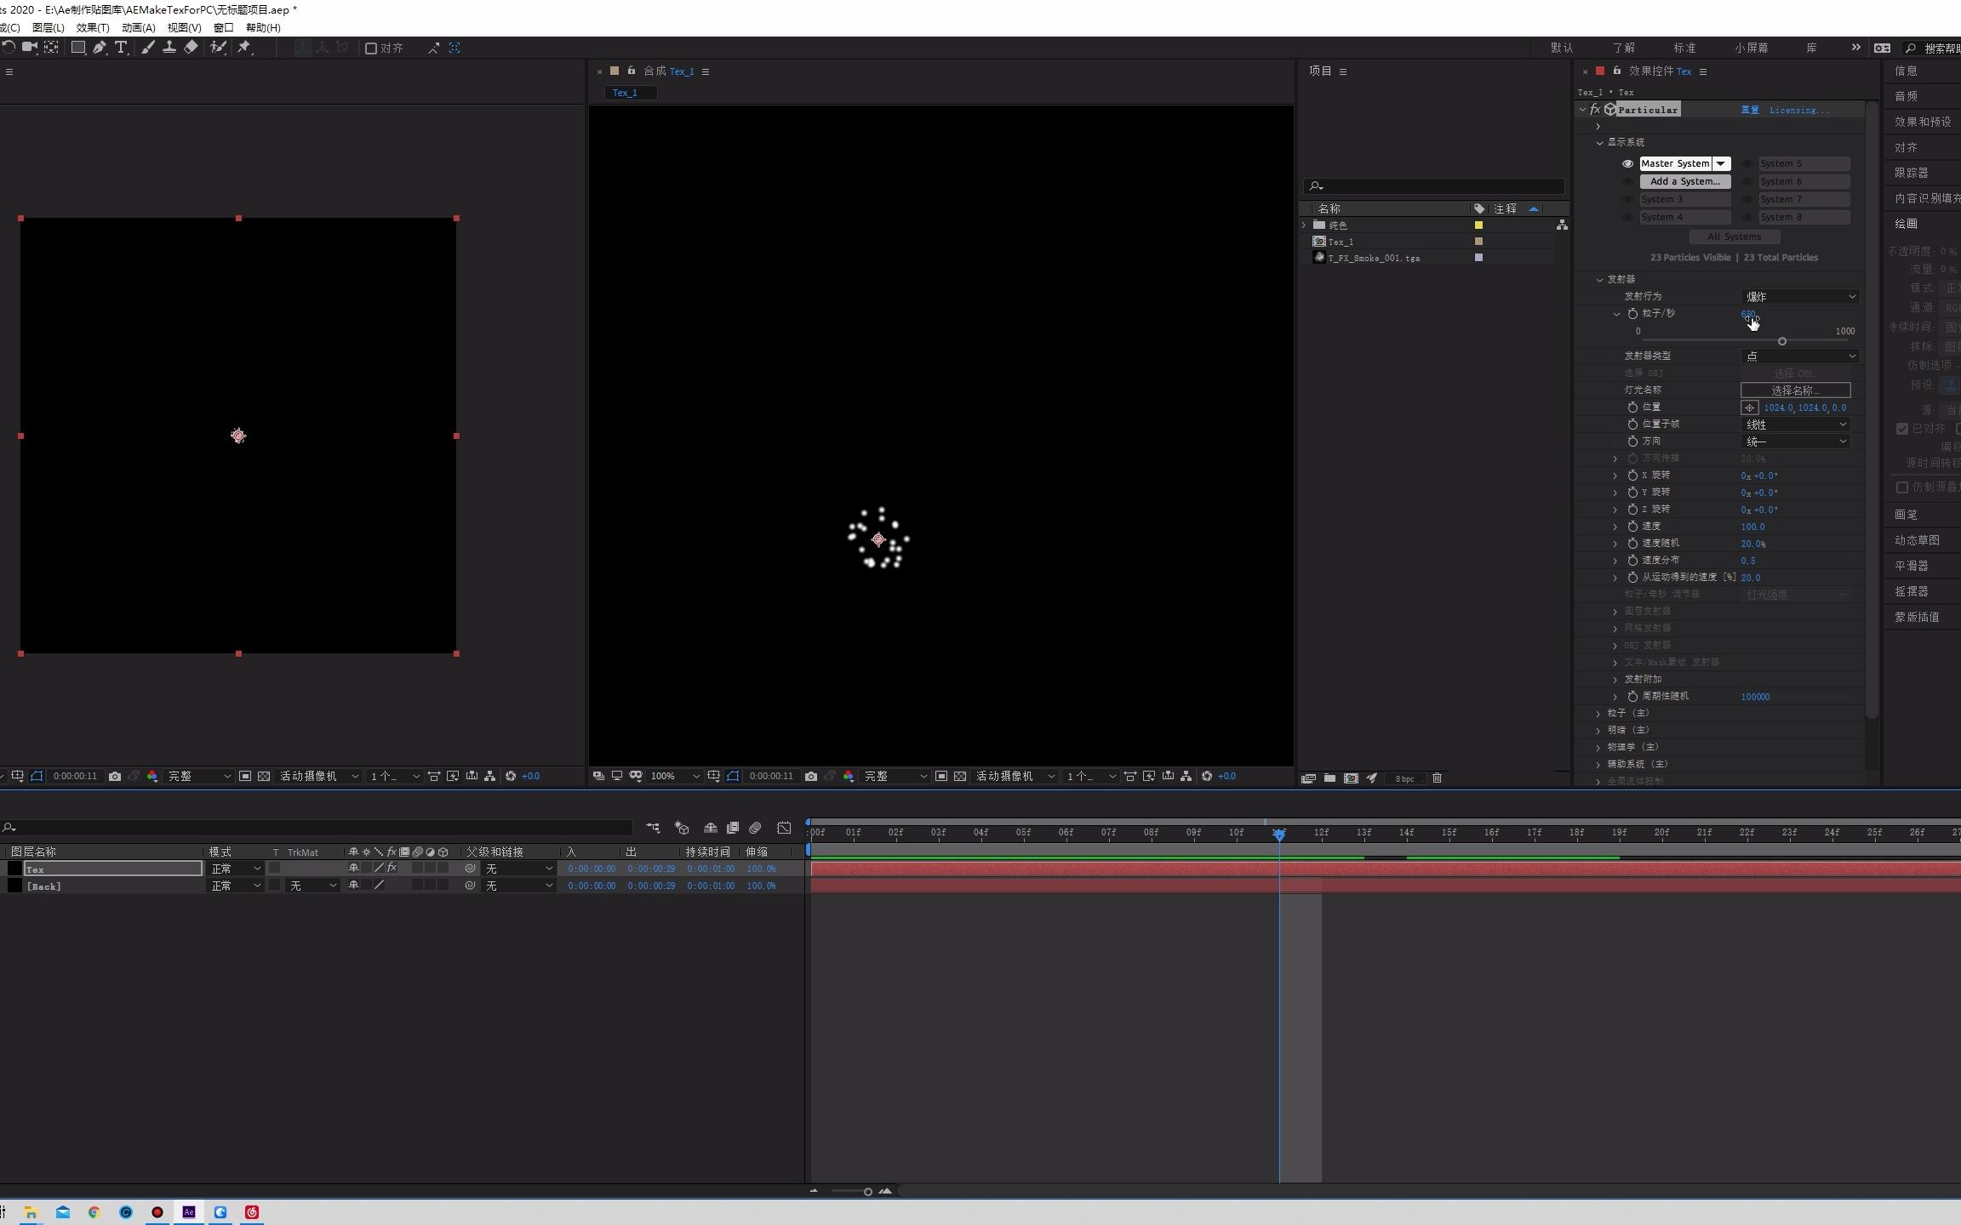
Task: Select the Clone Stamp tool
Action: coord(169,48)
